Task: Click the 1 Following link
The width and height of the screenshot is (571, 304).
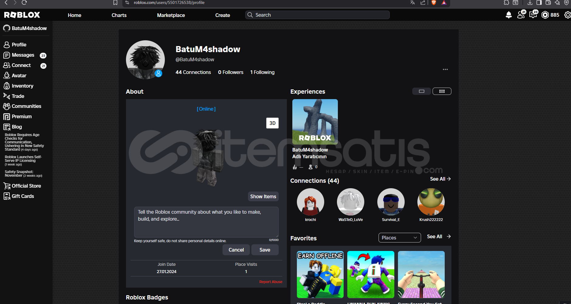Action: coord(262,72)
